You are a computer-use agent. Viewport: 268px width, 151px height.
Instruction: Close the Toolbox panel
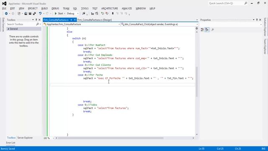(39, 20)
